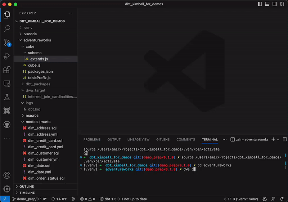Image resolution: width=288 pixels, height=202 pixels.
Task: Split the terminal panel
Action: click(285, 139)
